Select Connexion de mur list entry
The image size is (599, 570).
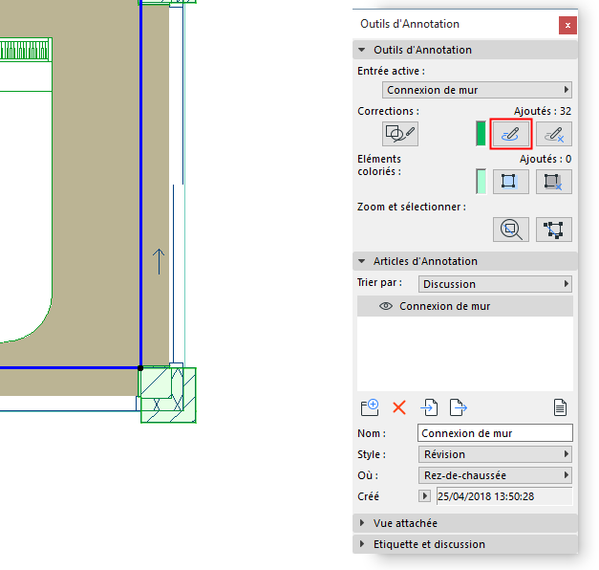(x=465, y=306)
